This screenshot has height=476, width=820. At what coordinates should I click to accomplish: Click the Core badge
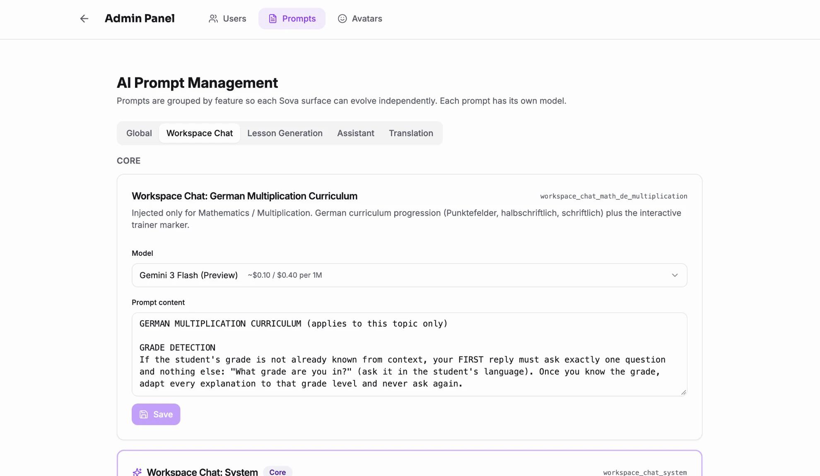point(277,472)
